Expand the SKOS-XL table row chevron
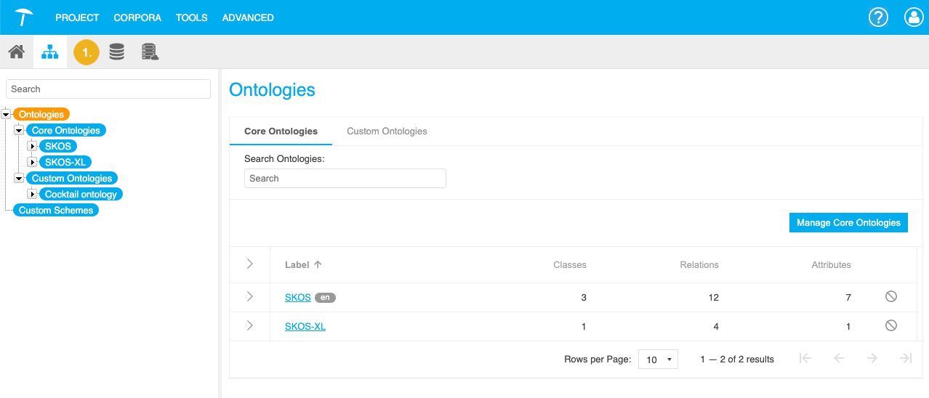The height and width of the screenshot is (398, 929). coord(249,325)
